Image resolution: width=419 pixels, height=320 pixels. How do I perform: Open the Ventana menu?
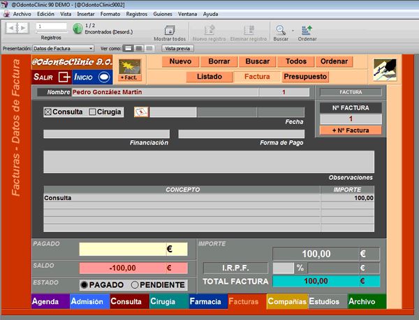(x=187, y=14)
